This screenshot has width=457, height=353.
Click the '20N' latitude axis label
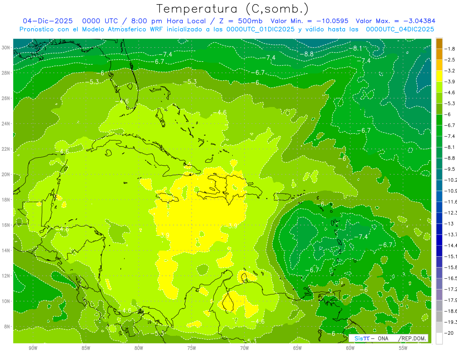click(x=6, y=174)
